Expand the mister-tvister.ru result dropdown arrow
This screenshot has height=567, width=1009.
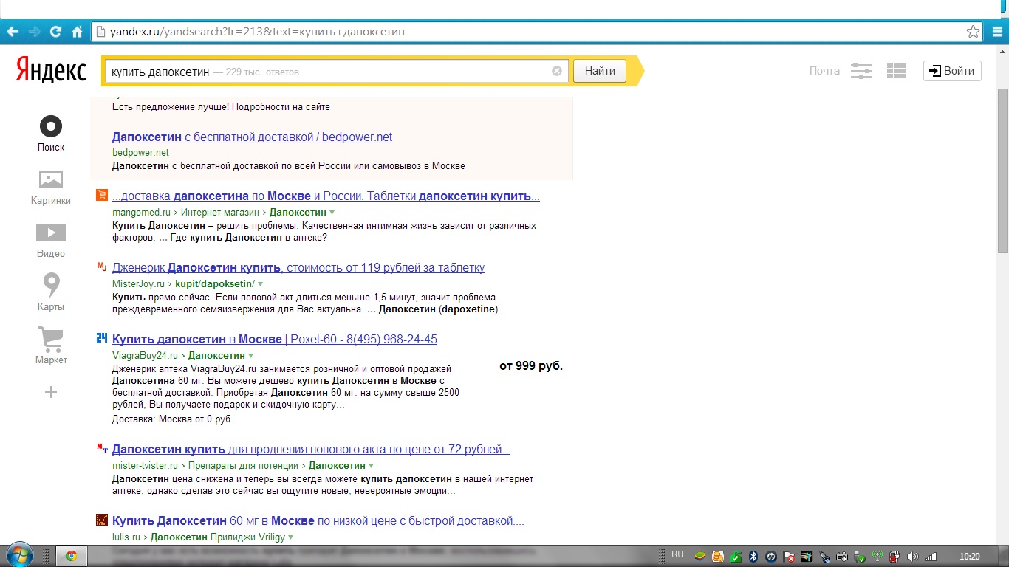click(371, 466)
